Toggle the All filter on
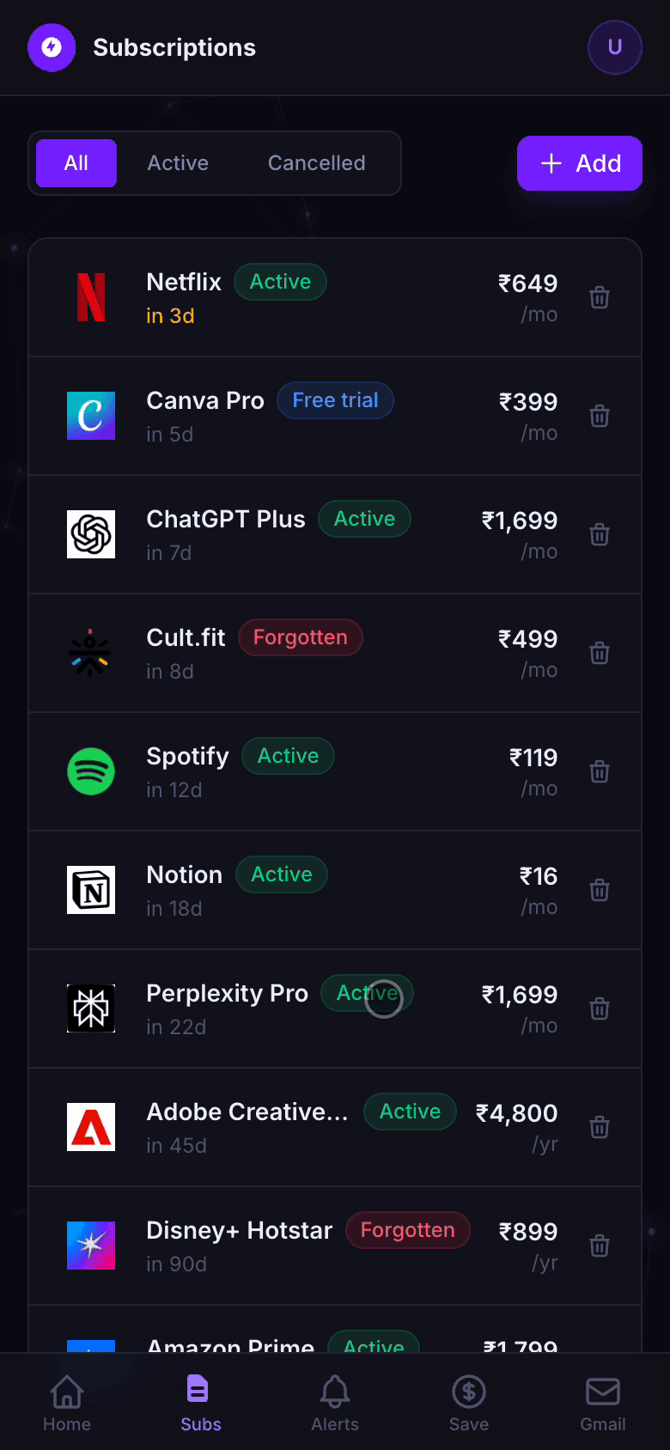Viewport: 670px width, 1450px height. click(76, 162)
